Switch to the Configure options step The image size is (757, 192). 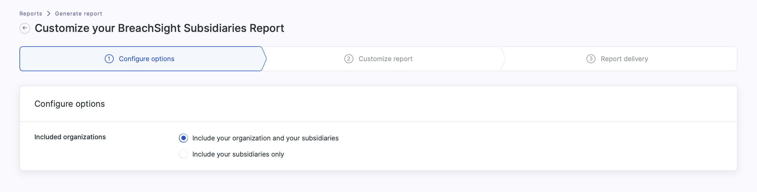[x=146, y=59]
